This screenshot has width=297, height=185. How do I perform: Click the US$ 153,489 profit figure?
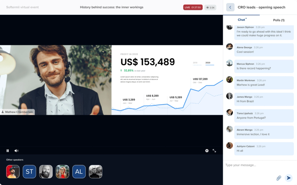coord(147,62)
